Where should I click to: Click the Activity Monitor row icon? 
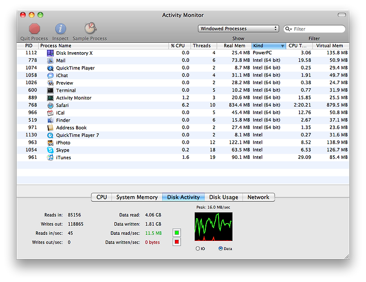(x=50, y=98)
